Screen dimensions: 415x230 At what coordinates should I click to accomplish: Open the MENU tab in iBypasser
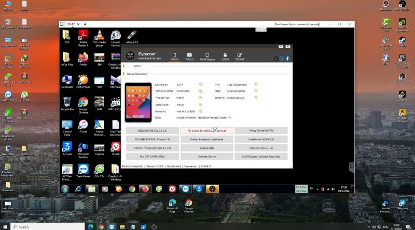click(x=175, y=56)
